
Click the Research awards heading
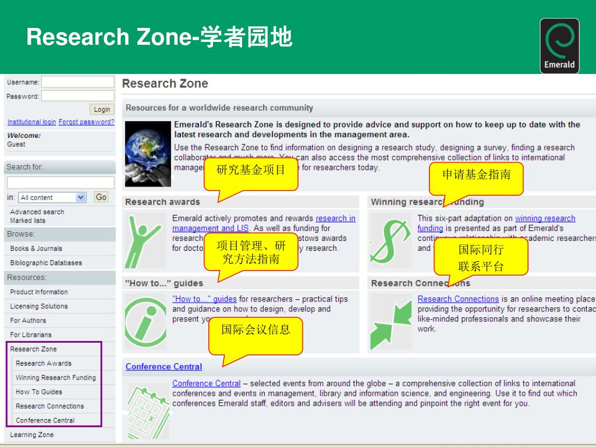(162, 202)
